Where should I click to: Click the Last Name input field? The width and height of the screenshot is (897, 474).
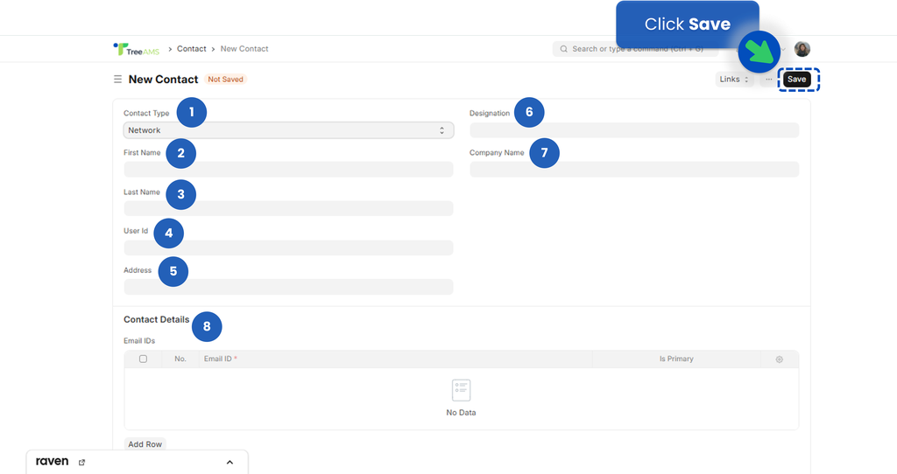click(288, 208)
